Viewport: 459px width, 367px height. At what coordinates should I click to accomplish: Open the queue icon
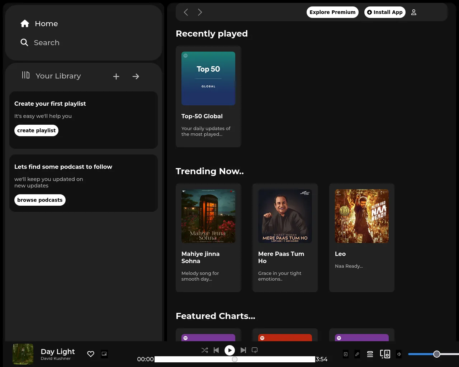(x=370, y=354)
